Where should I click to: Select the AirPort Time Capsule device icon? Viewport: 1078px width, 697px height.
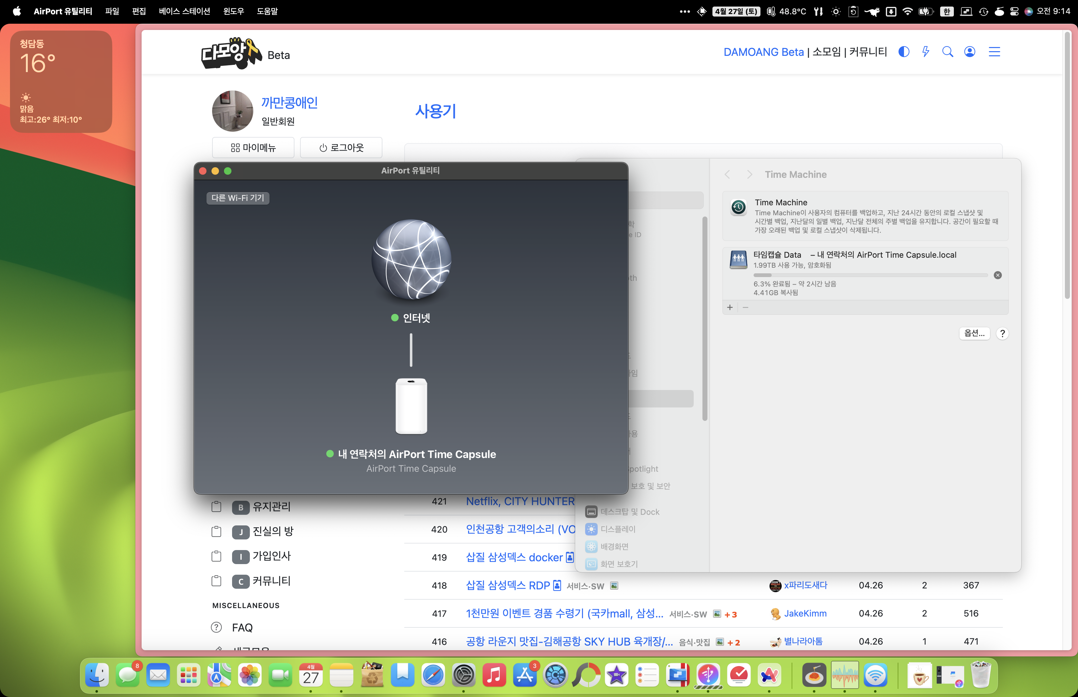(x=411, y=406)
